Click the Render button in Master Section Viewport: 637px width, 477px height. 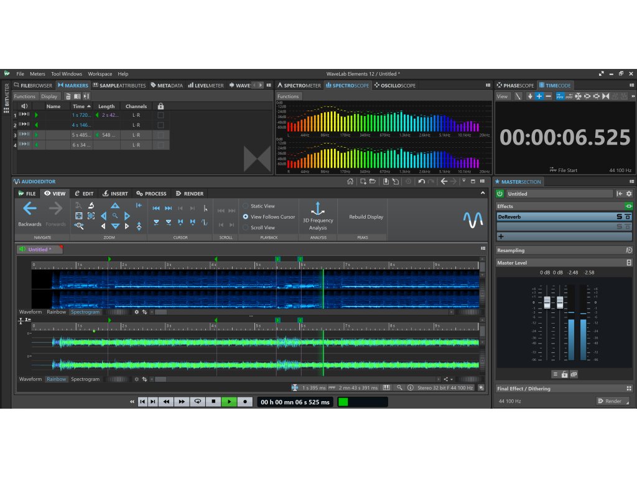tap(612, 401)
